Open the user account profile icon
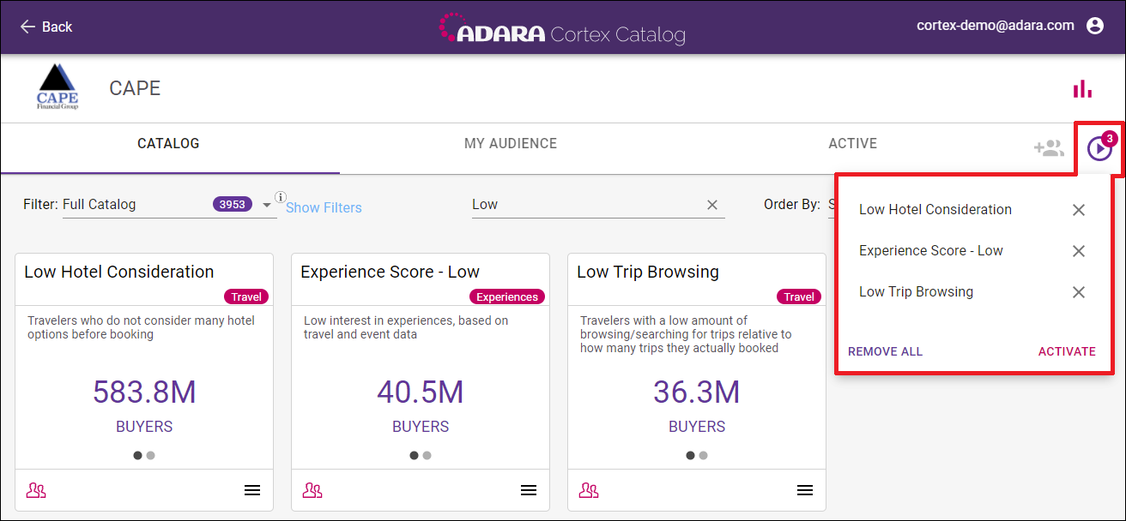The image size is (1126, 521). (x=1095, y=26)
